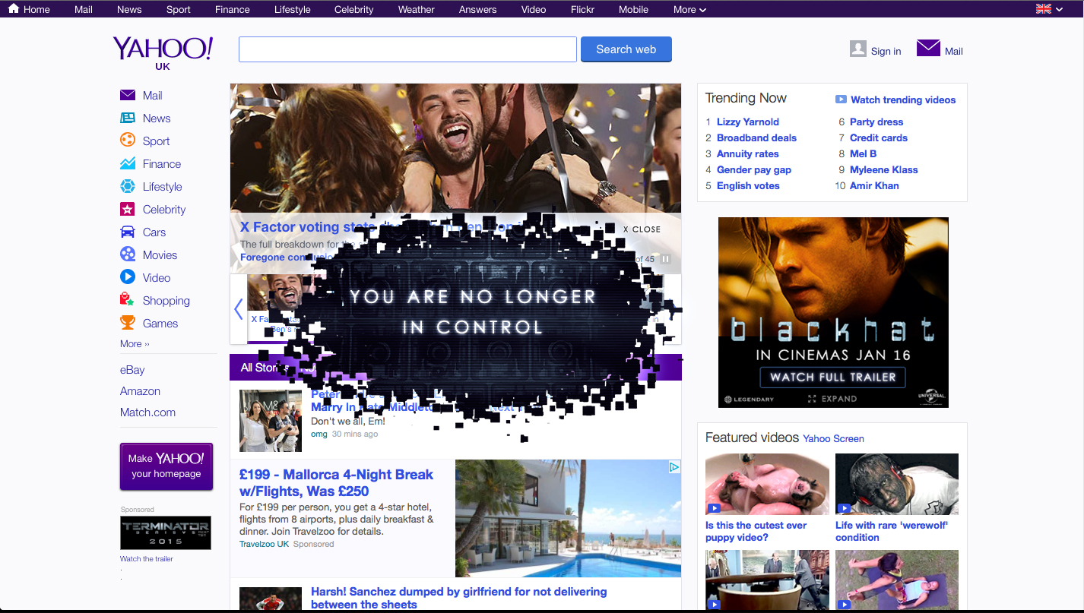
Task: Open the UK flag region dropdown
Action: [1049, 9]
